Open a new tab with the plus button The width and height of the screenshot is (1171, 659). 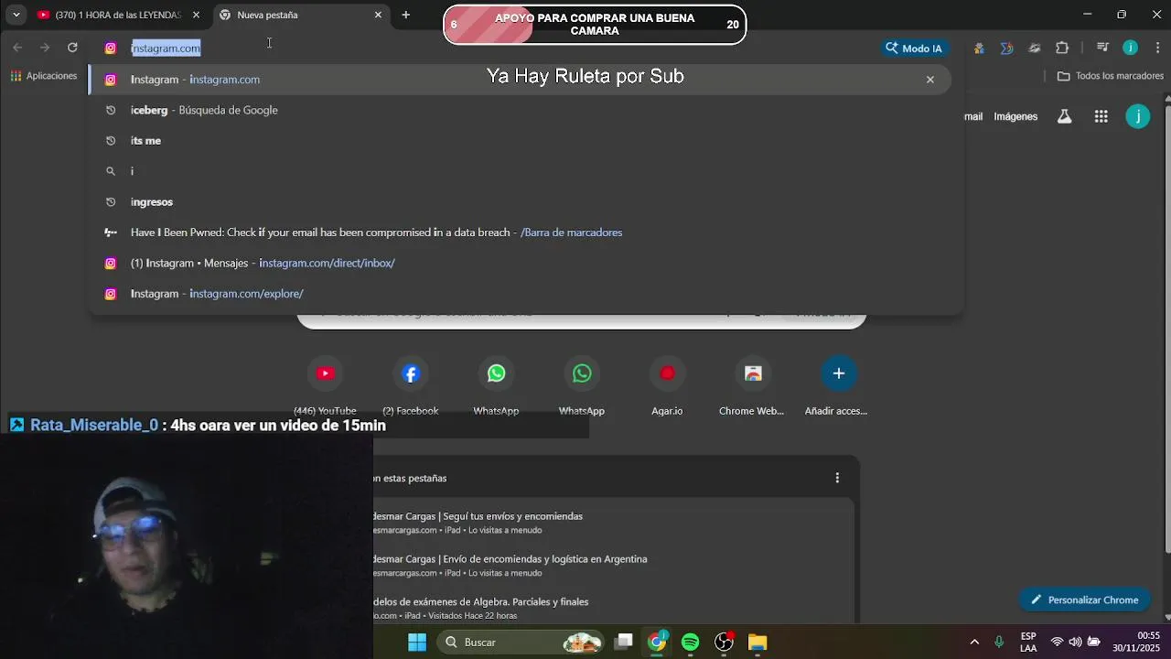pyautogui.click(x=405, y=15)
